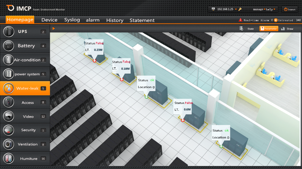Select the Battery icon in sidebar
This screenshot has height=169, width=302.
(8, 46)
